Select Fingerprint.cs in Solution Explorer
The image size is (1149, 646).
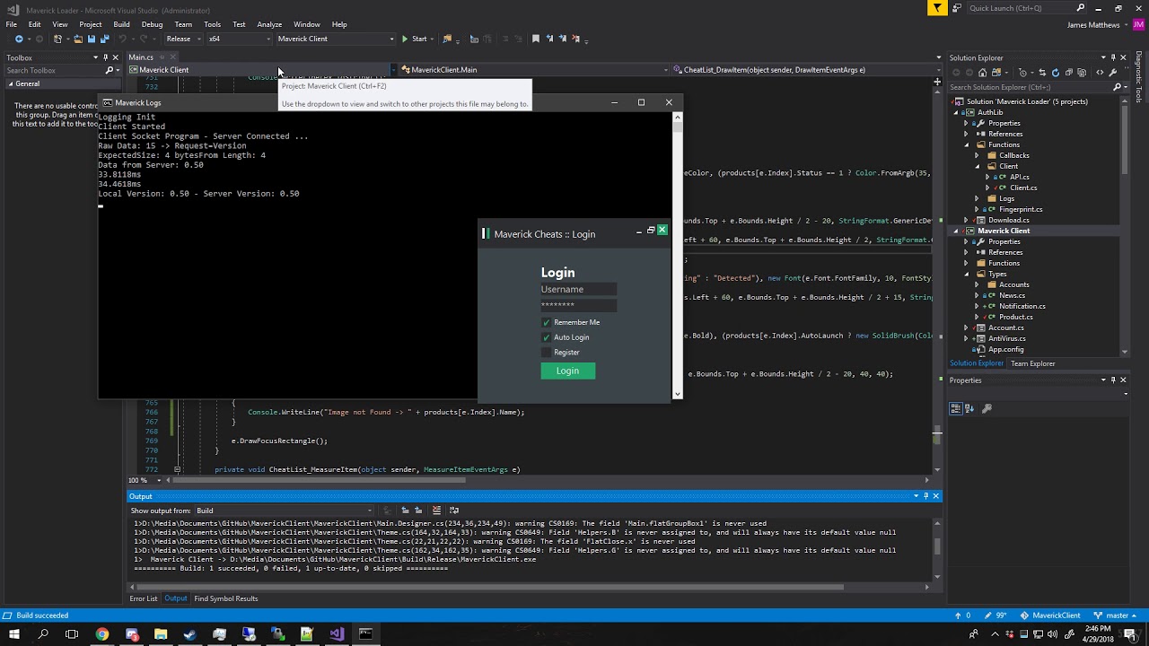pos(1021,209)
